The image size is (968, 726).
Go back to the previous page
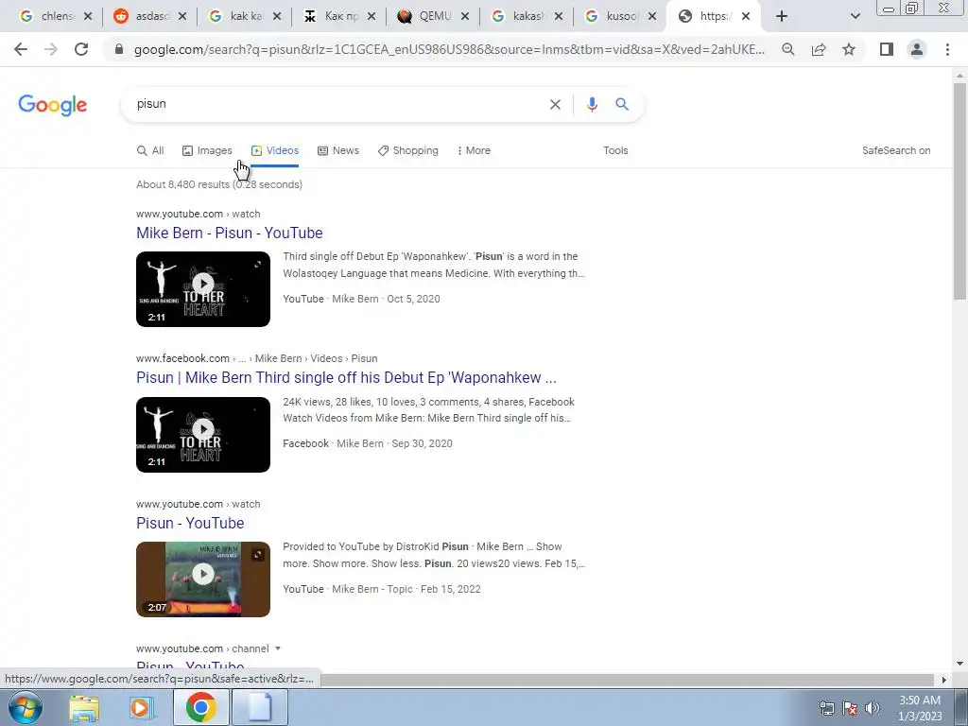click(21, 49)
